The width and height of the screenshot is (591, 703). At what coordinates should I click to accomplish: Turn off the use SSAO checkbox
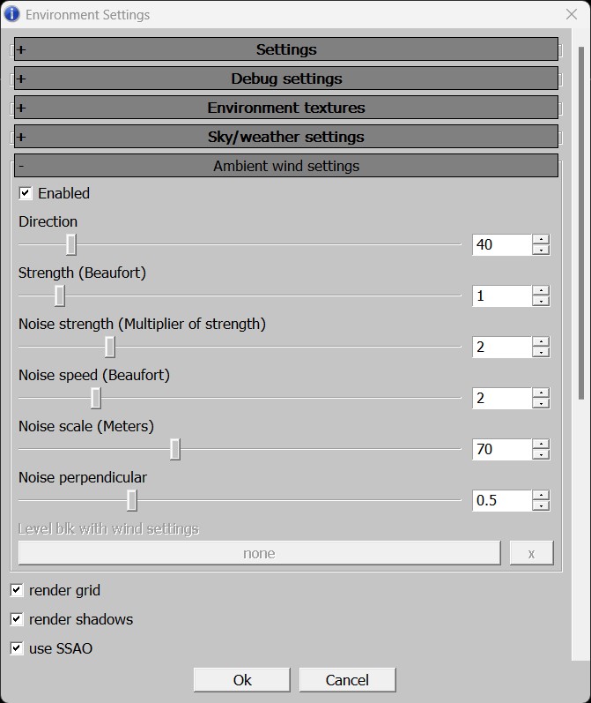tap(17, 648)
